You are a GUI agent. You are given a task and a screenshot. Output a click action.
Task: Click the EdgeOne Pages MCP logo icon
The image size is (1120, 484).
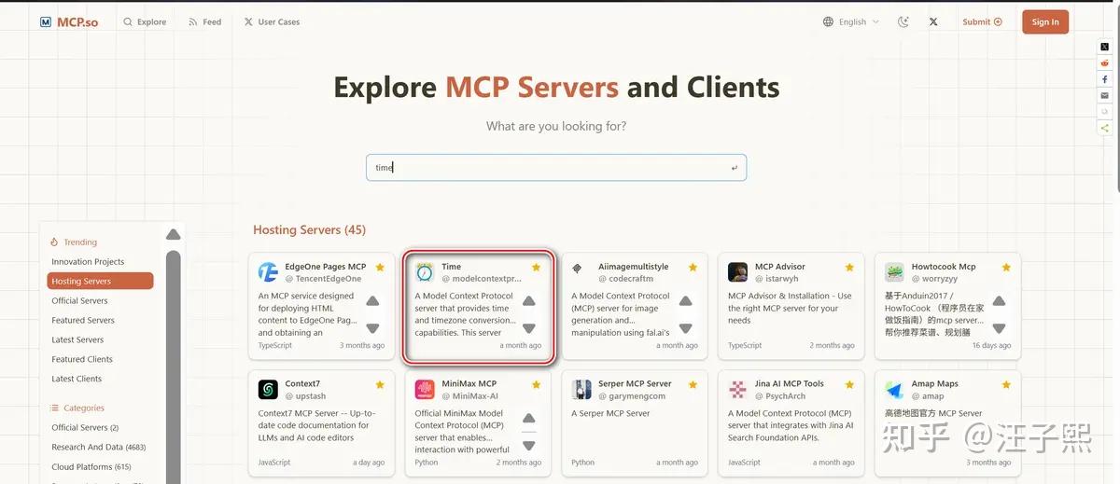pos(268,272)
